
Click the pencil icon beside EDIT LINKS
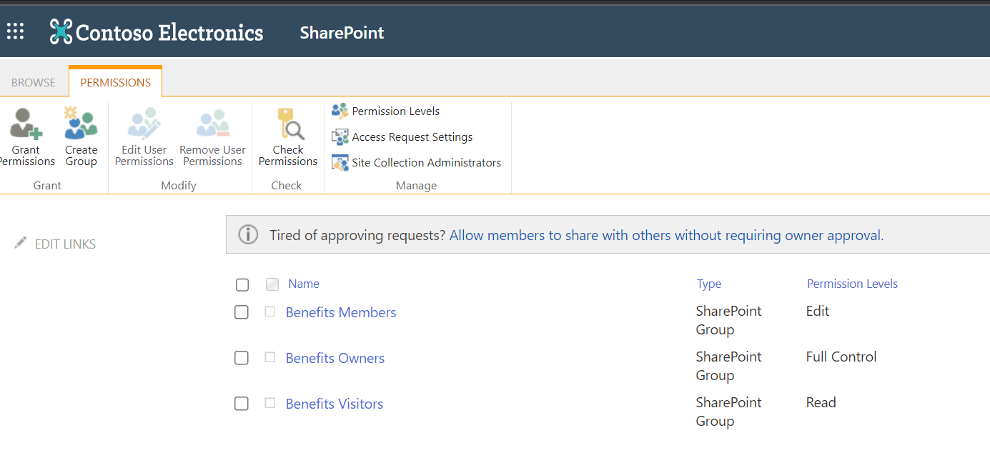(x=21, y=243)
